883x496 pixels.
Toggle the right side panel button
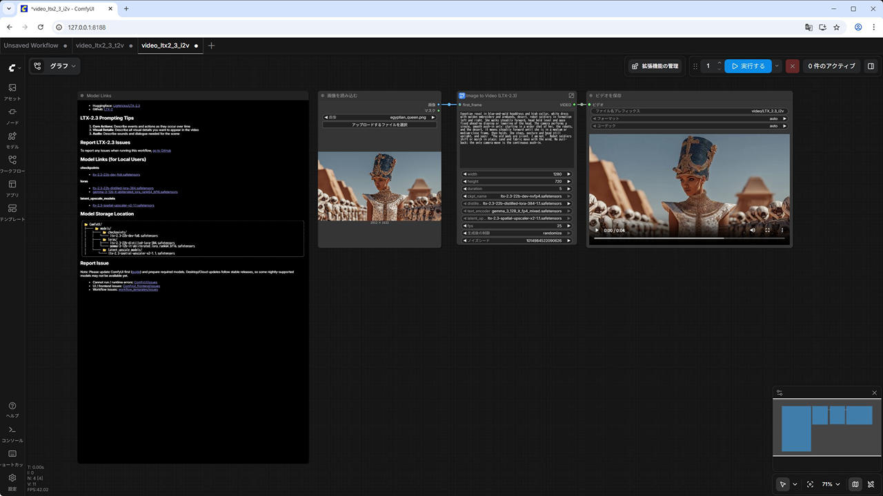coord(871,66)
